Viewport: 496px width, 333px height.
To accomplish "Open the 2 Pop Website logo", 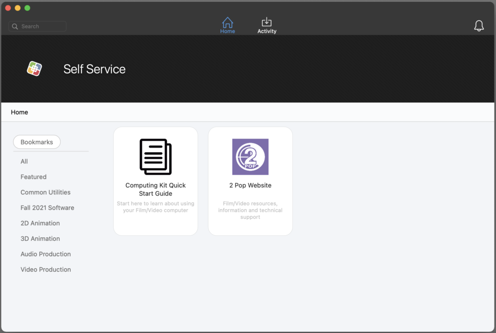I will pyautogui.click(x=250, y=157).
